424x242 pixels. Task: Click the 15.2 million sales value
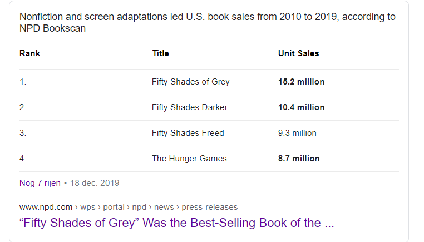point(301,82)
